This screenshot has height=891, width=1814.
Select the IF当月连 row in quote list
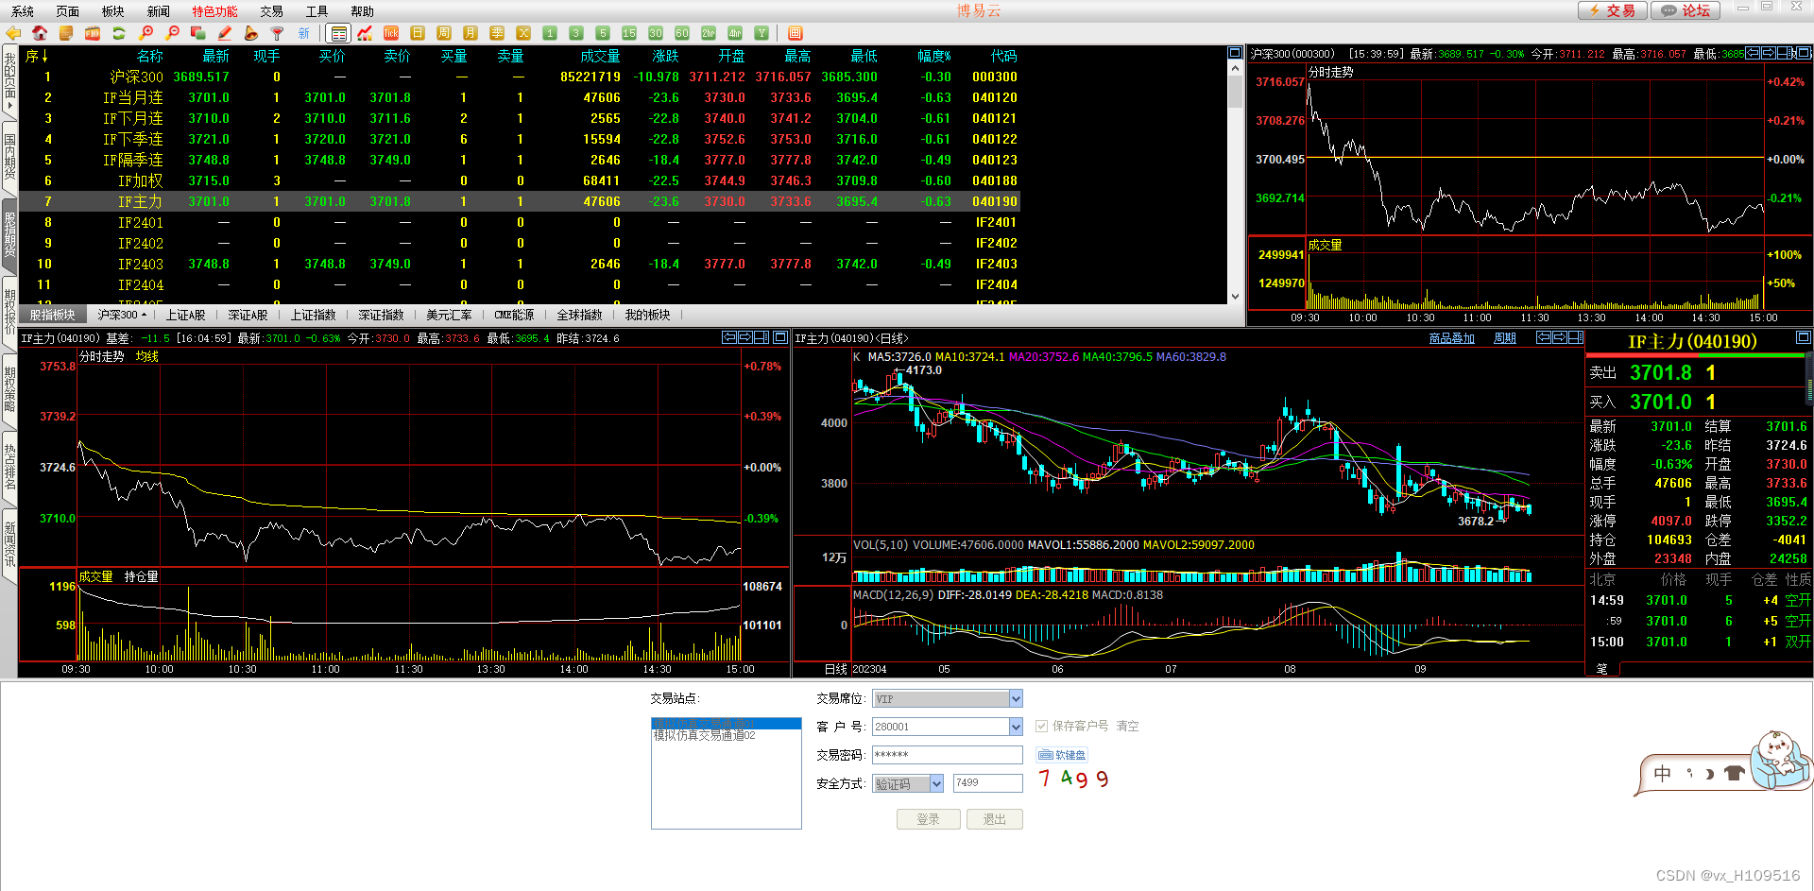click(x=520, y=97)
